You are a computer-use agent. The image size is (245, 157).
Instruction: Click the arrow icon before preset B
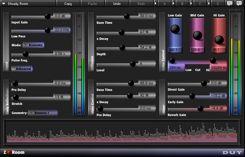click(x=173, y=3)
